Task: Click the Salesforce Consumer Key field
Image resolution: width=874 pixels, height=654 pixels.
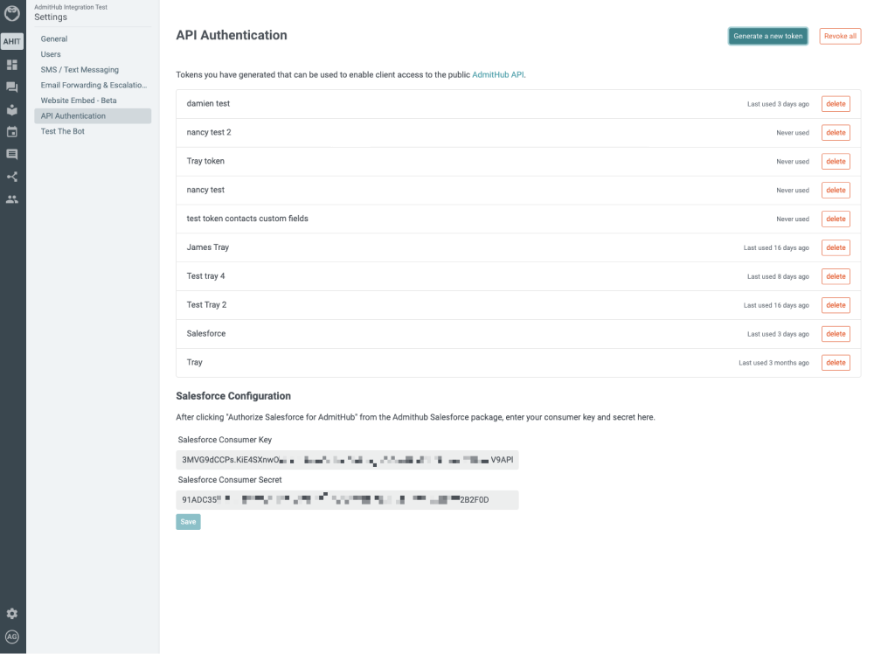Action: [347, 459]
